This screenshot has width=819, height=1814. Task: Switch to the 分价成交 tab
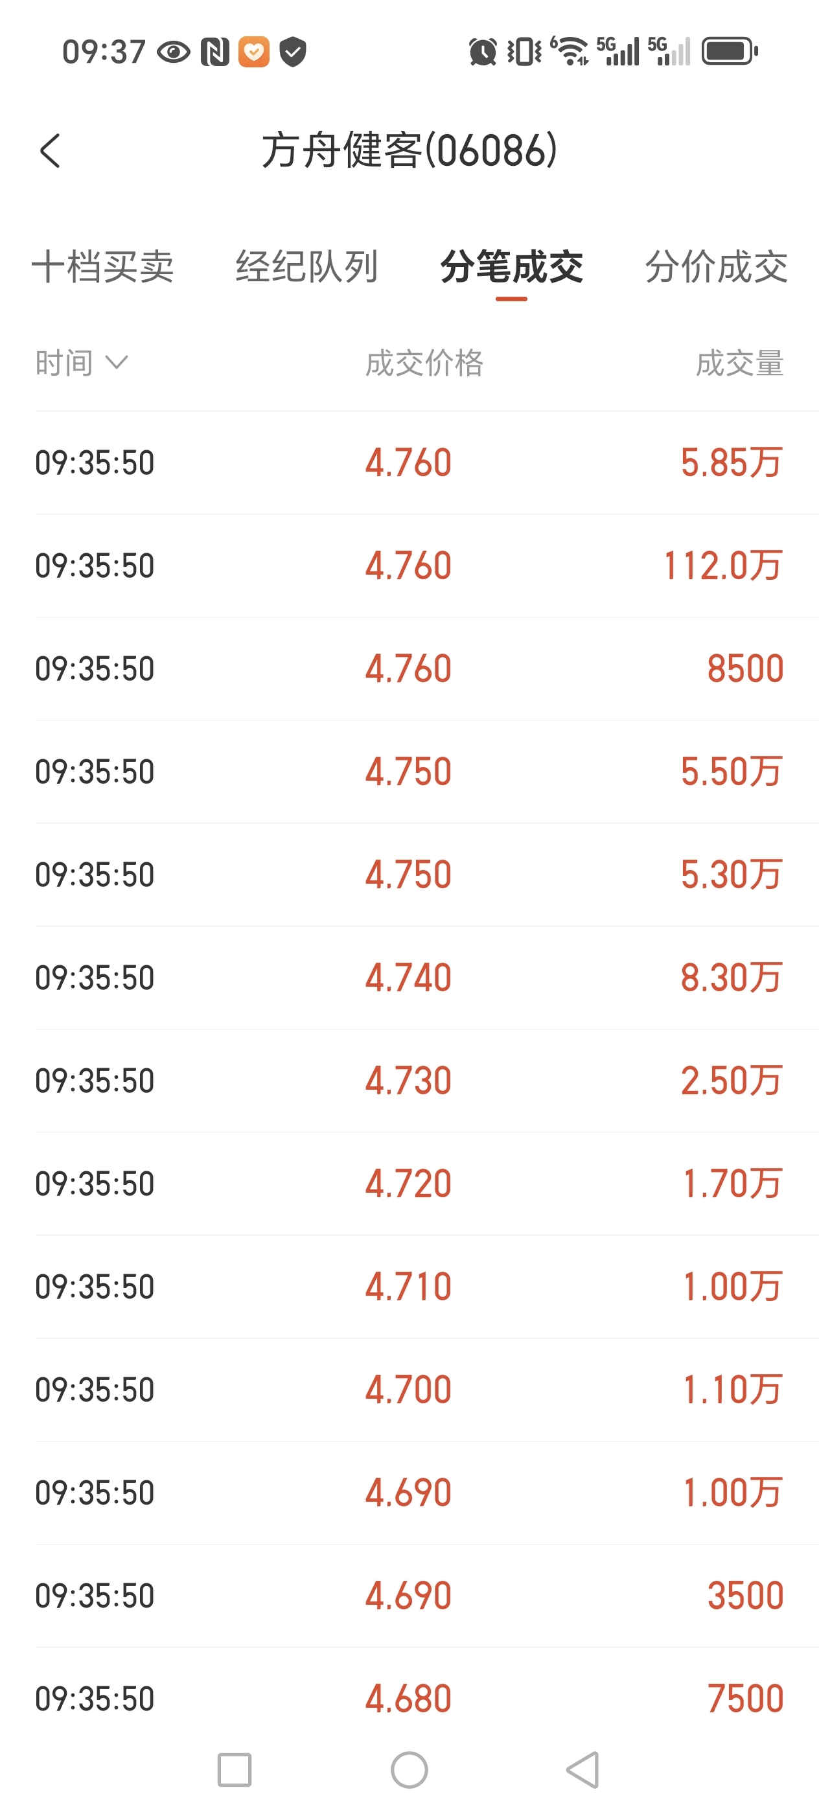pyautogui.click(x=716, y=267)
